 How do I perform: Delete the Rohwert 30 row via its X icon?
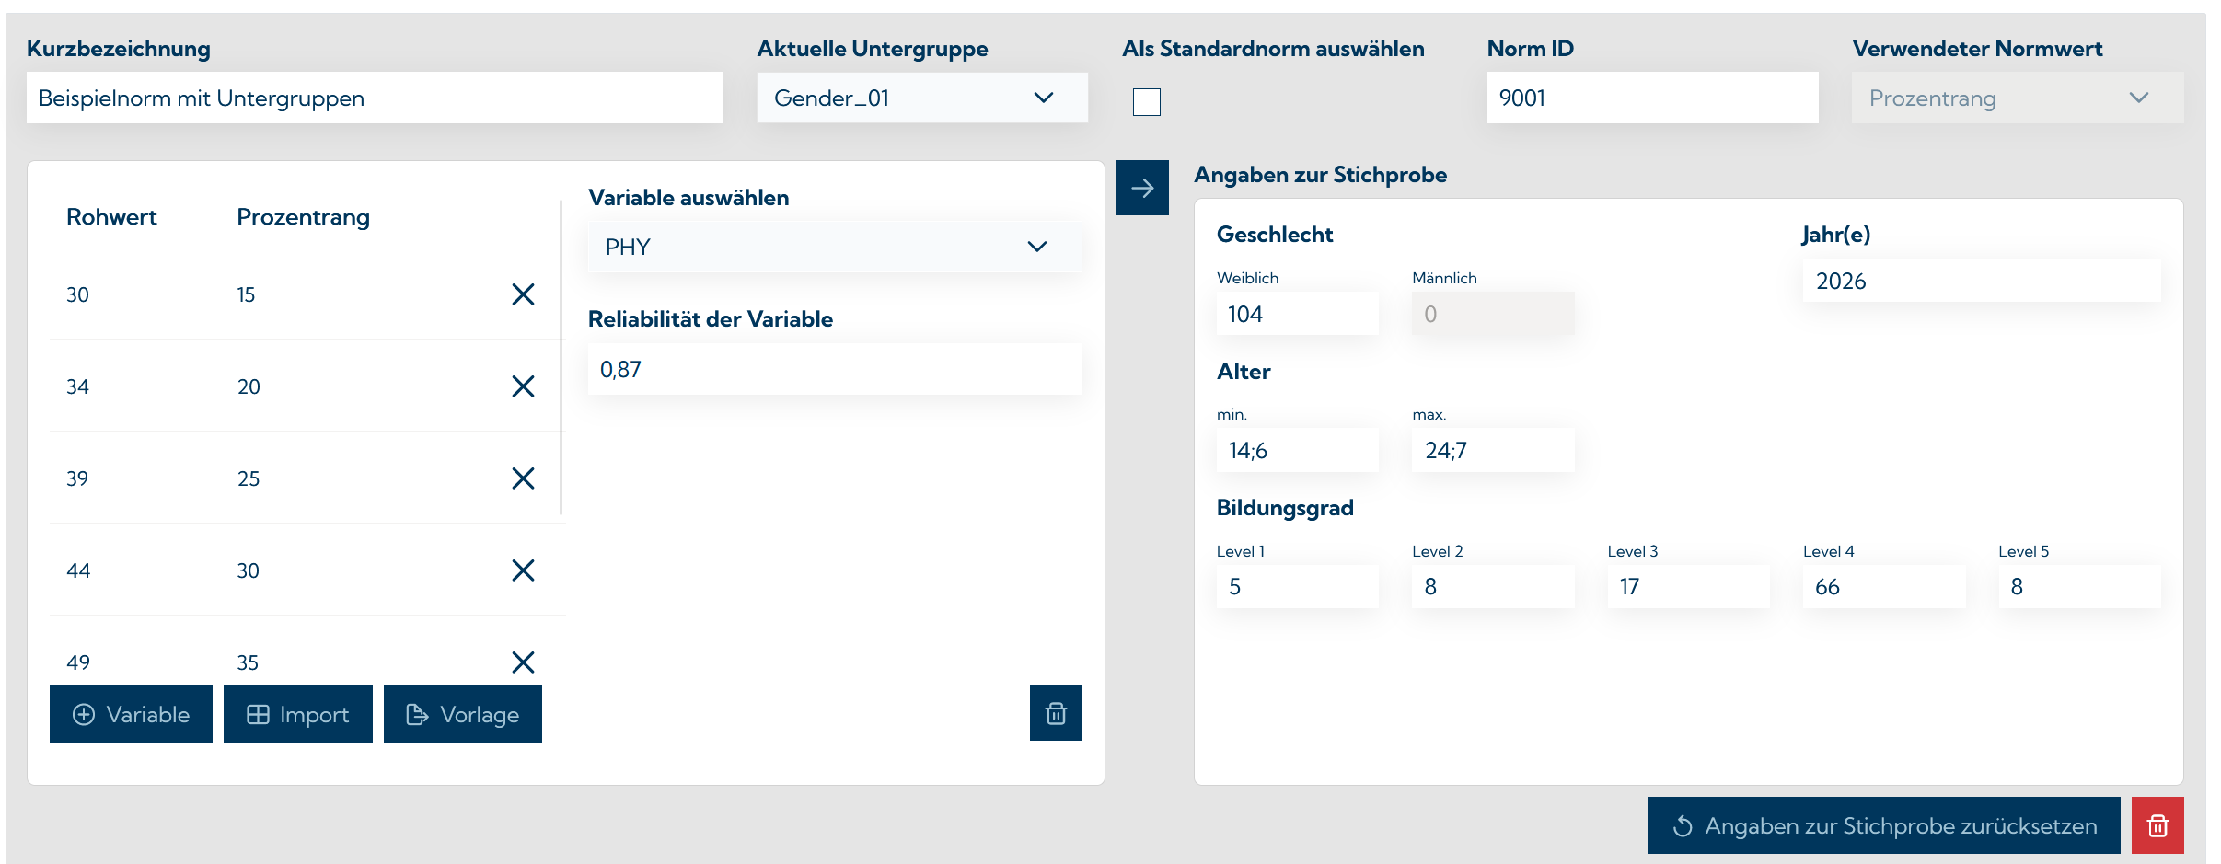[x=523, y=294]
